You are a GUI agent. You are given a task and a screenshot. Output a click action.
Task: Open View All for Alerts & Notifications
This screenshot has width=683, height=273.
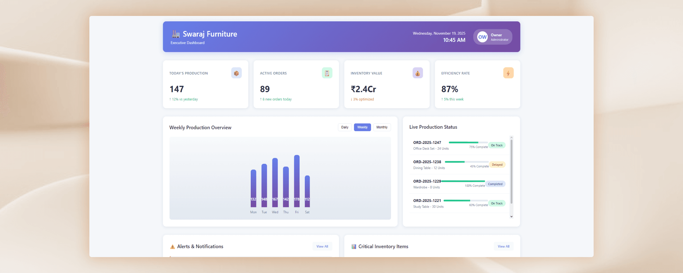pos(322,247)
